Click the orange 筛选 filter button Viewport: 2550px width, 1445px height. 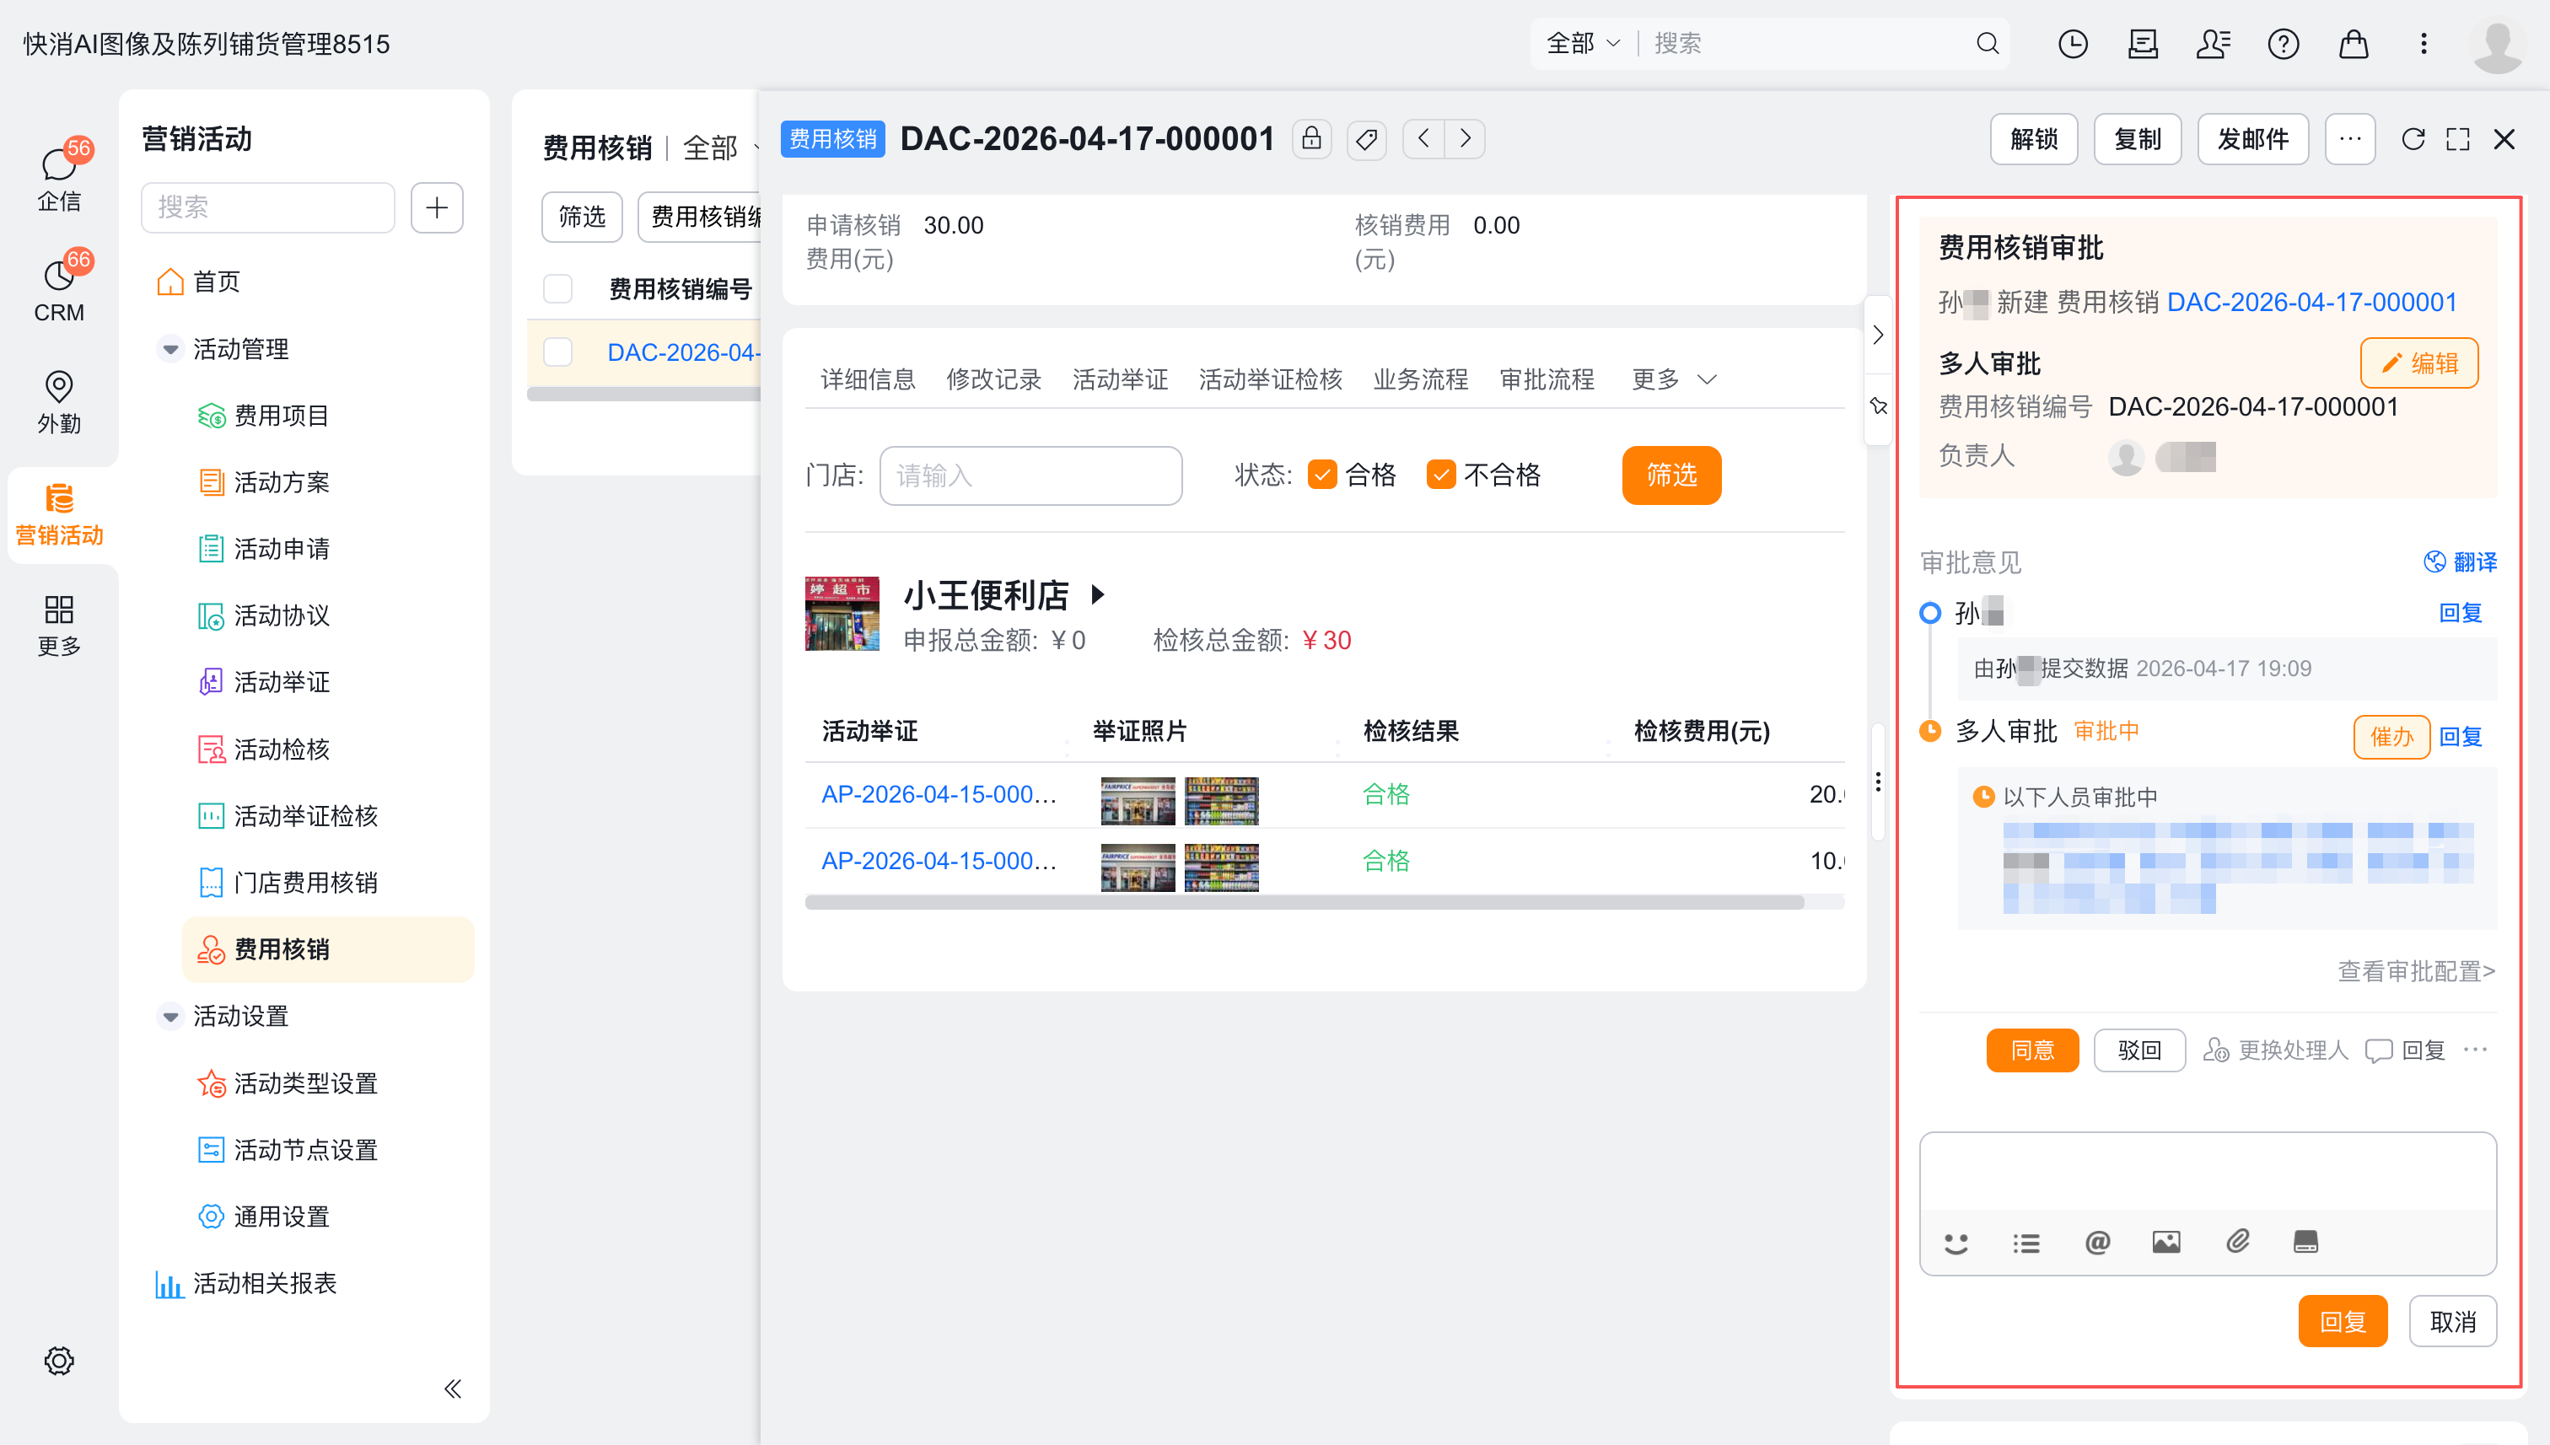1670,475
